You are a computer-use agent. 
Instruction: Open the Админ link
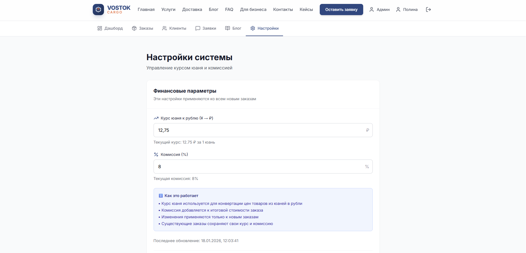tap(383, 10)
